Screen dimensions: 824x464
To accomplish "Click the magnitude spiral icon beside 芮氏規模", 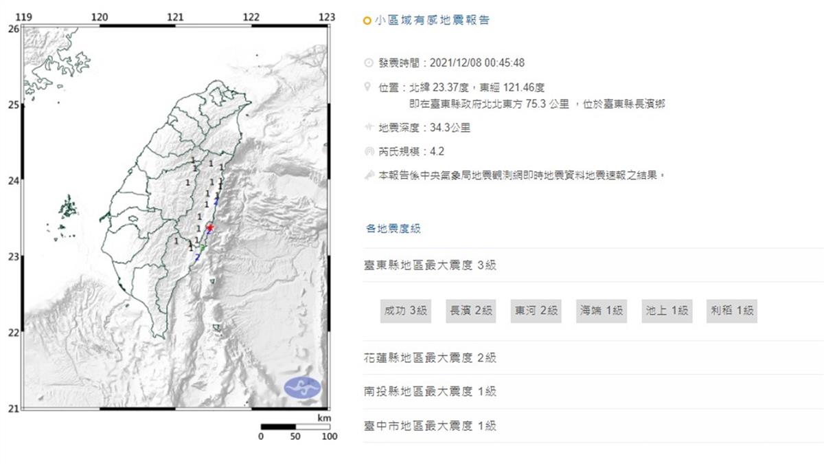I will (x=367, y=151).
